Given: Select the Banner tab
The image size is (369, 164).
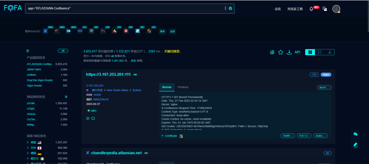Looking at the screenshot, I should (x=167, y=87).
